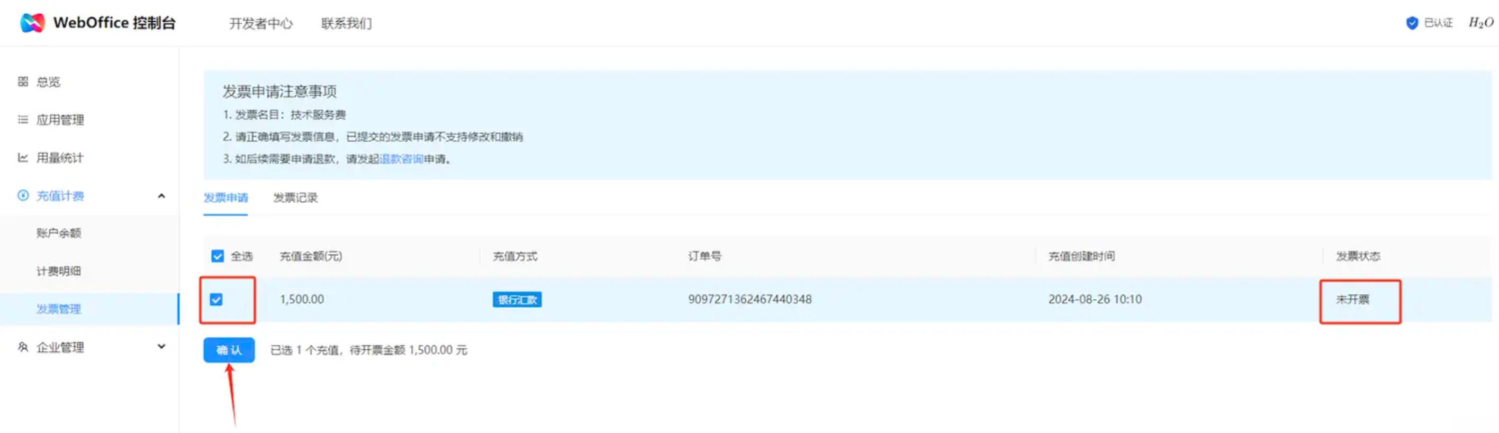Screen dimensions: 1499x433
Task: Collapse the 充值计费 menu chevron
Action: (x=161, y=196)
